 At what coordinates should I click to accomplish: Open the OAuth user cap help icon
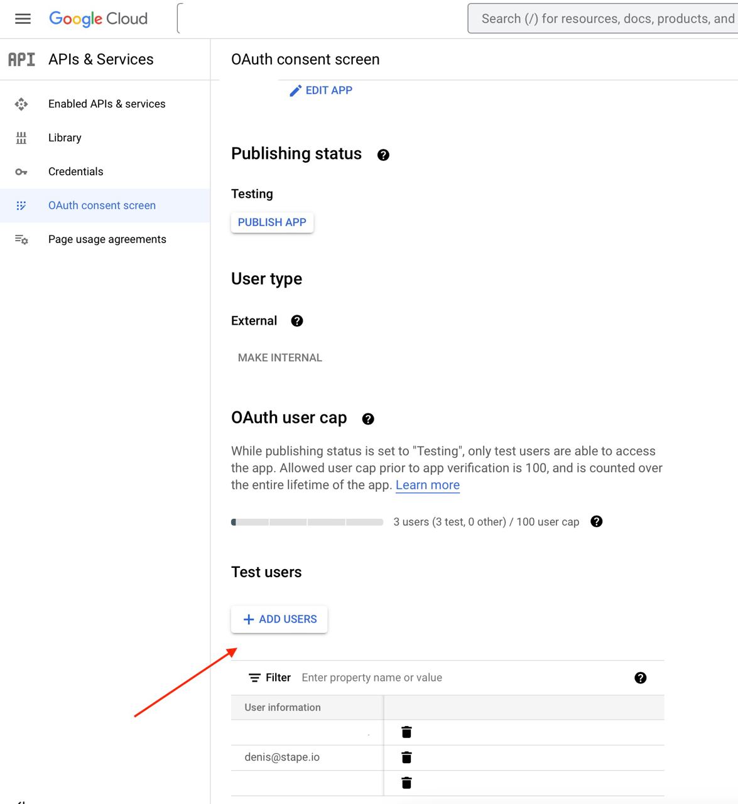(368, 418)
